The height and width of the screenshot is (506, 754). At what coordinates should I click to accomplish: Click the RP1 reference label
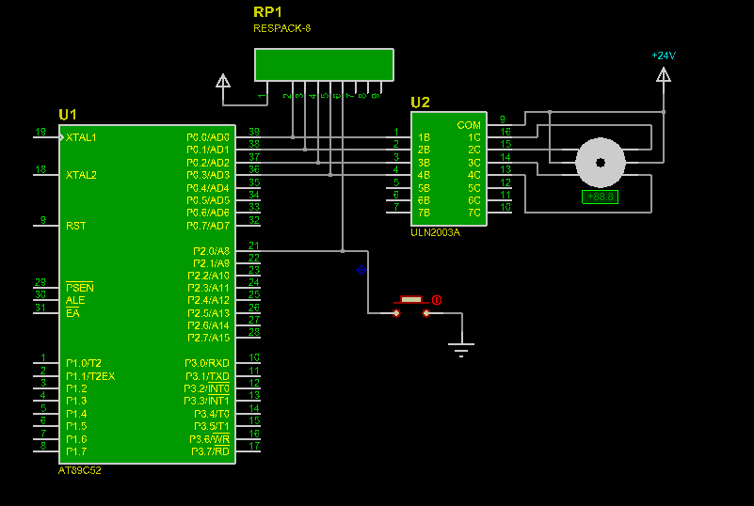268,12
